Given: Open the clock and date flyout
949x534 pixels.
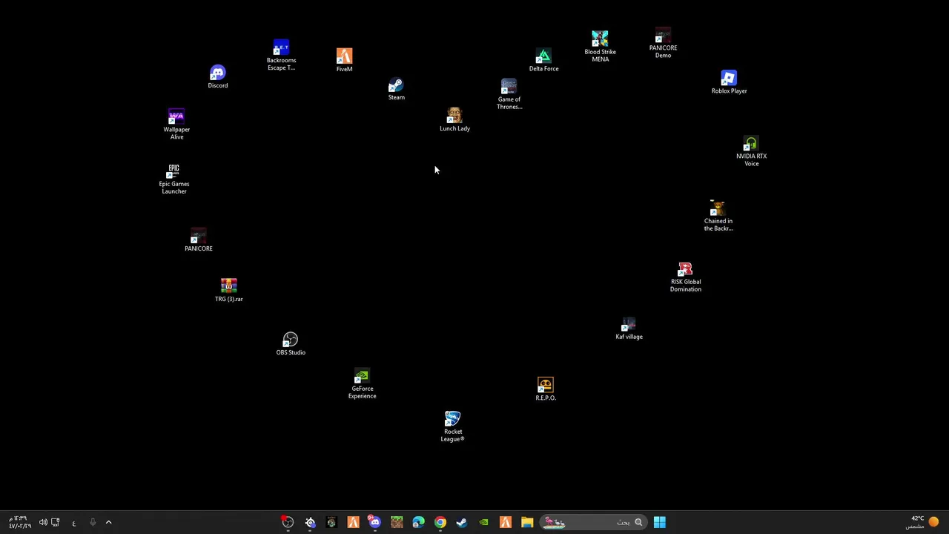Looking at the screenshot, I should [x=20, y=522].
